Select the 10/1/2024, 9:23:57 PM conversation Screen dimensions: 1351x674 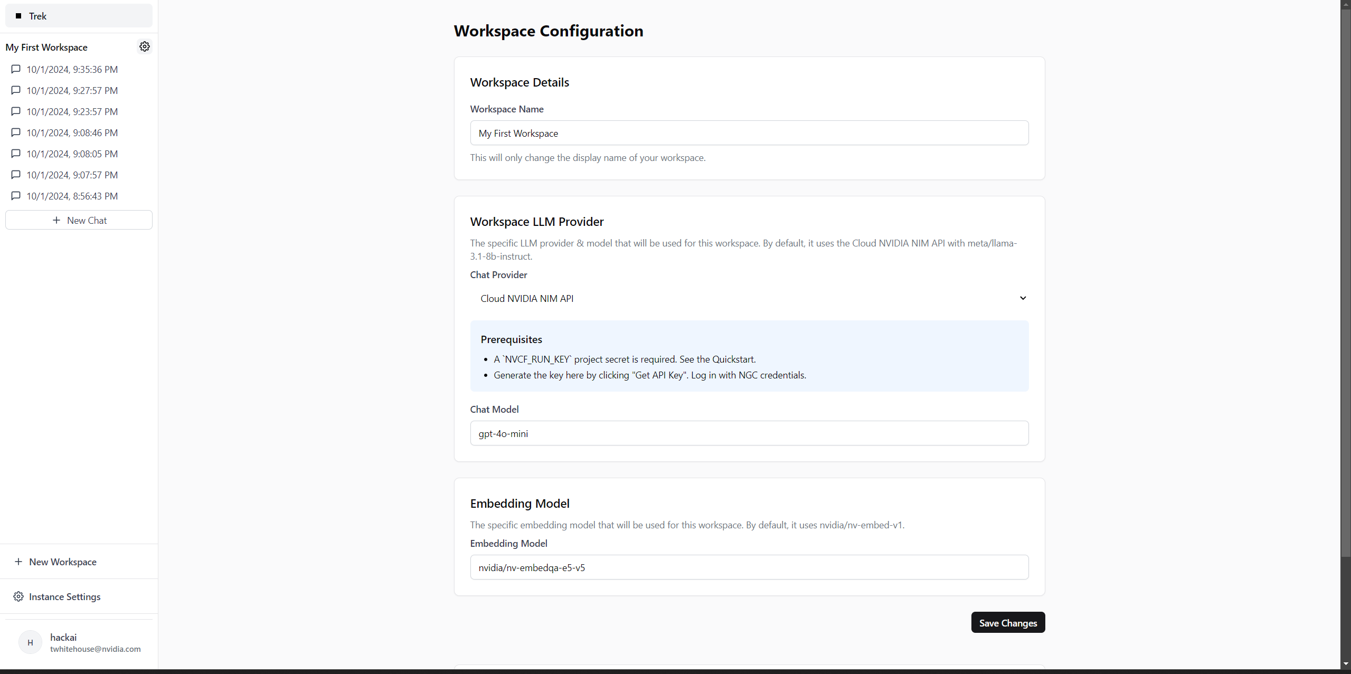pos(72,111)
